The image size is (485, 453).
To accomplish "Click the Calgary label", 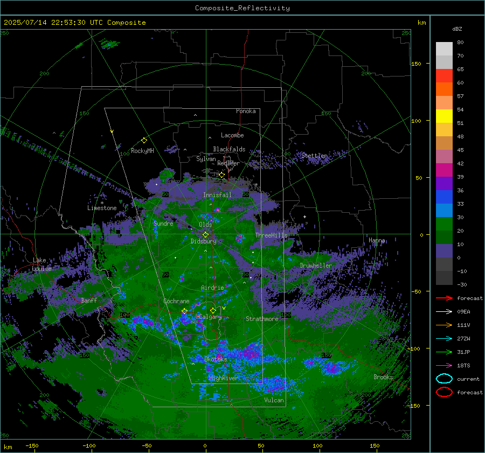I will click(210, 317).
